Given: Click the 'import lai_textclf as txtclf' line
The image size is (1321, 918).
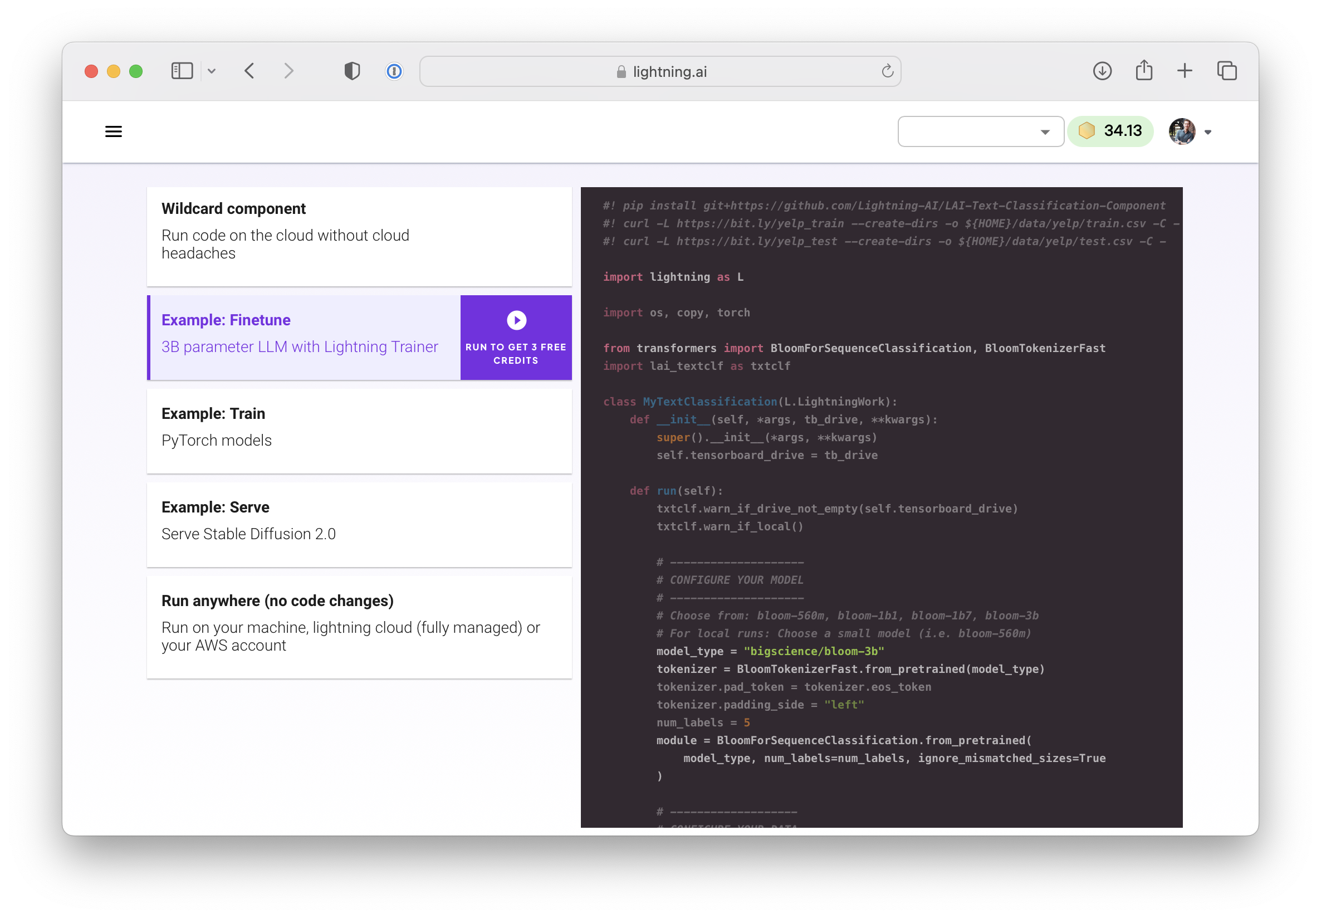Looking at the screenshot, I should (x=697, y=367).
